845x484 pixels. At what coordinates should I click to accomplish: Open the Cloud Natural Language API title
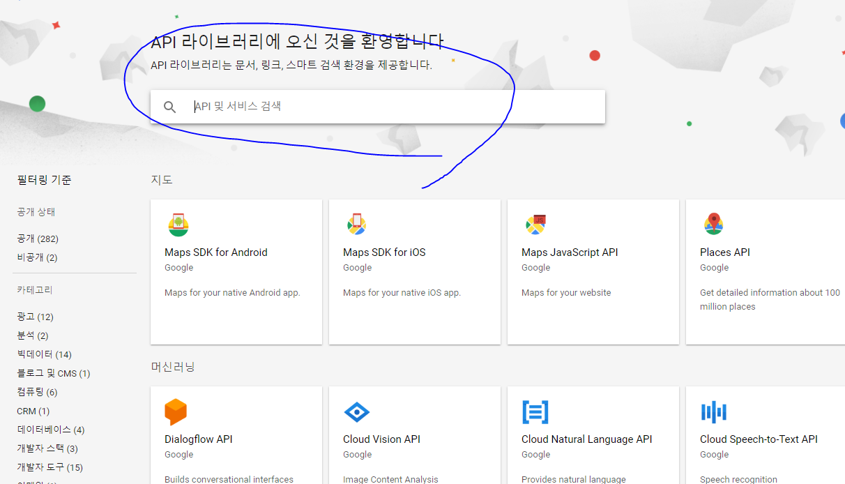[587, 439]
